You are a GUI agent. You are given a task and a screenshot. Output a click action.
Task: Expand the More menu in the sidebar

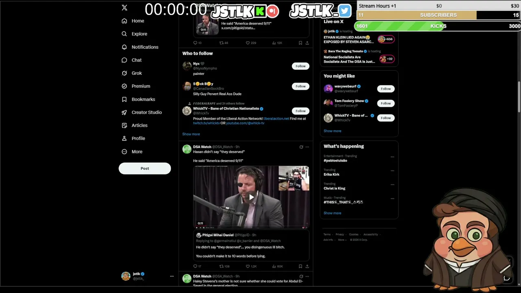click(x=132, y=151)
